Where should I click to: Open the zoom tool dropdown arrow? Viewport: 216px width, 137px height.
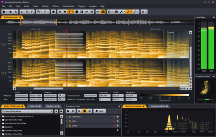(138, 12)
